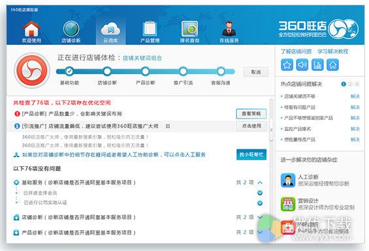Image resolution: width=369 pixels, height=251 pixels.
Task: Click the 基础功能 progress step node
Action: pos(69,71)
